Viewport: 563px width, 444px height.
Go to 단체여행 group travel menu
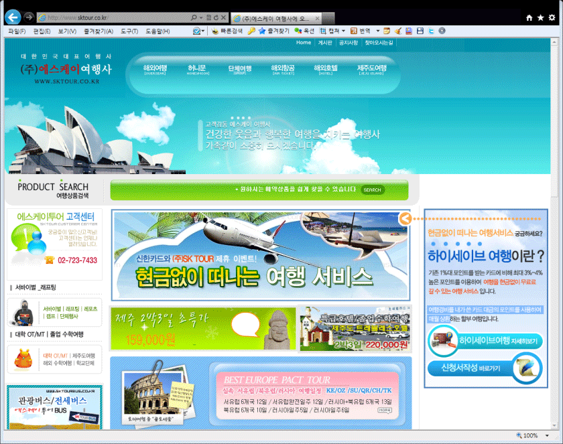point(240,69)
